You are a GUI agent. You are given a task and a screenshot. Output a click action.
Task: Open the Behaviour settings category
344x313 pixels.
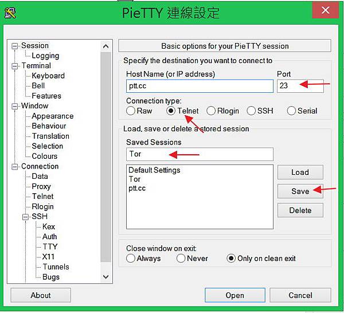[x=49, y=126]
